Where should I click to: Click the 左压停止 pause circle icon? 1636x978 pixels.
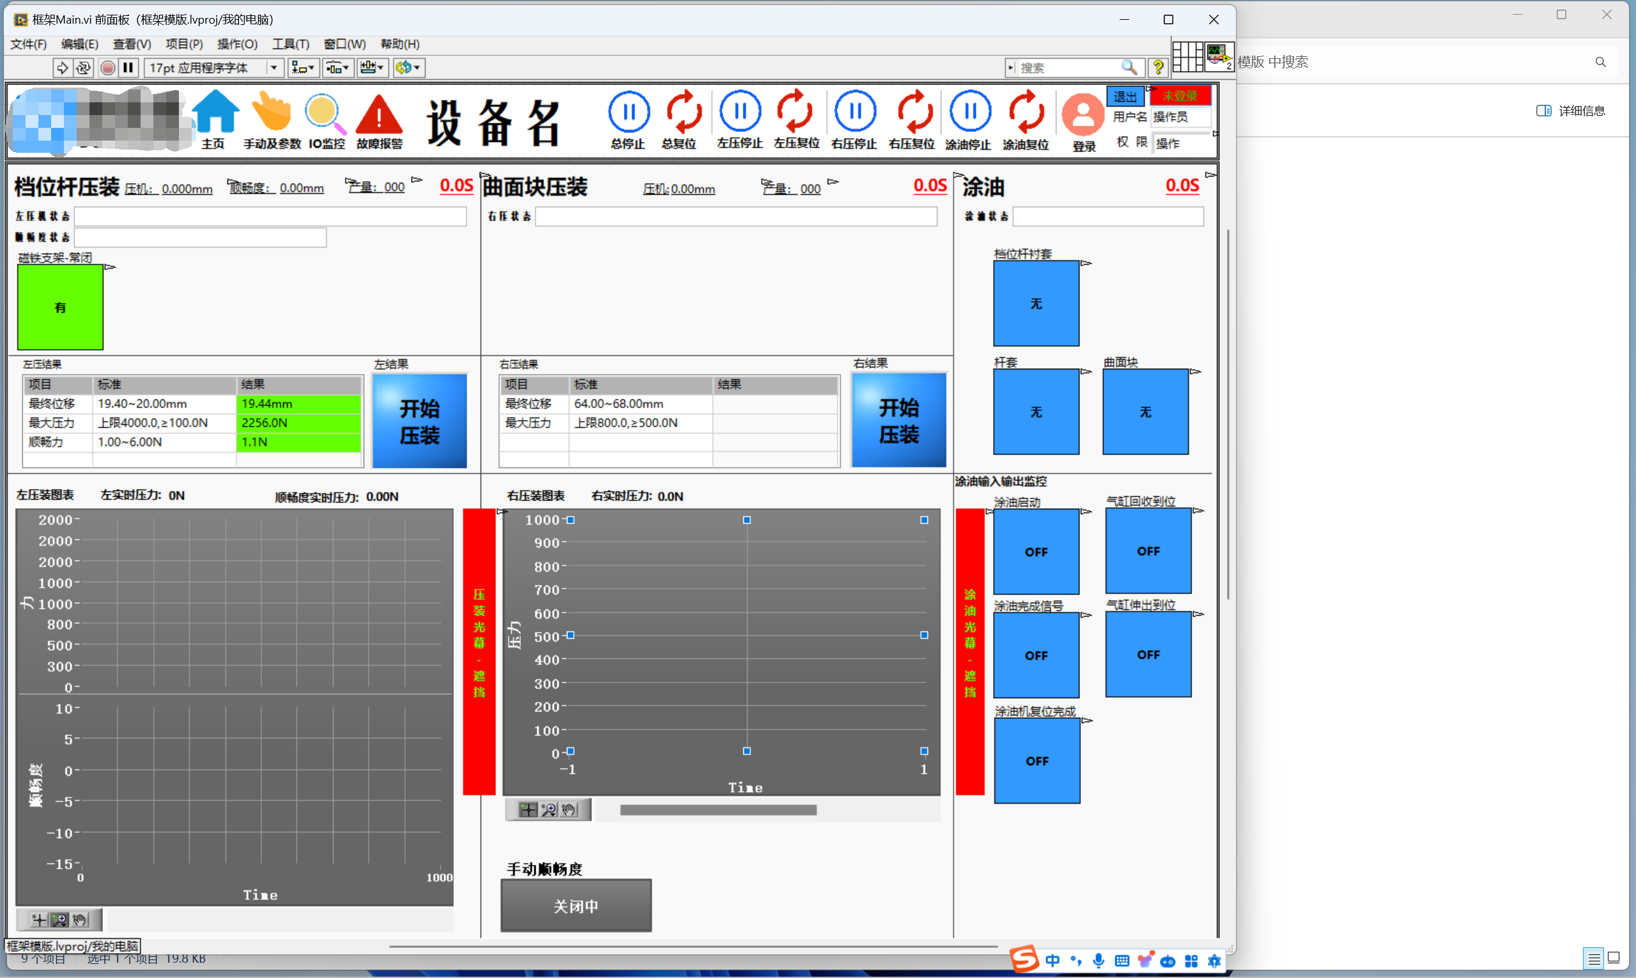pyautogui.click(x=740, y=111)
